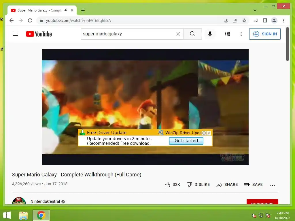
Task: Open the NintendoCentral channel name
Action: tap(45, 201)
